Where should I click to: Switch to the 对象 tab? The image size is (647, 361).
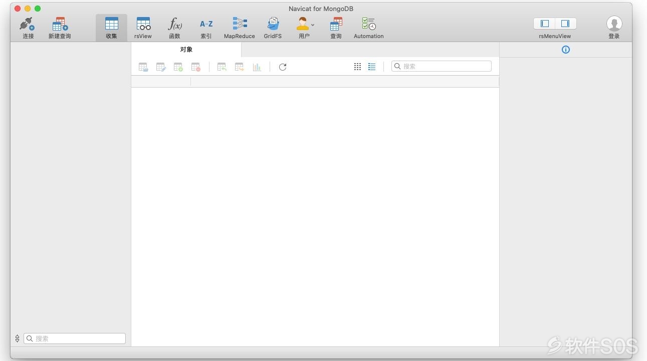(x=186, y=50)
